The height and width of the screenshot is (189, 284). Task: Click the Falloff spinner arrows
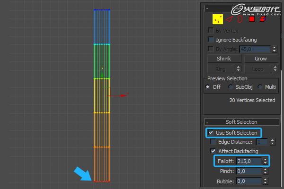265,161
